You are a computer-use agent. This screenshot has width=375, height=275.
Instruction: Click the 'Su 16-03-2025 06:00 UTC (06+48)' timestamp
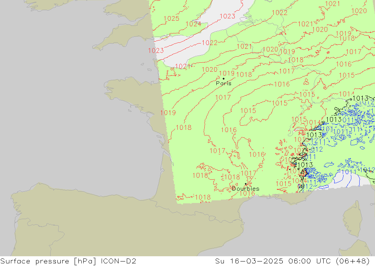click(292, 261)
